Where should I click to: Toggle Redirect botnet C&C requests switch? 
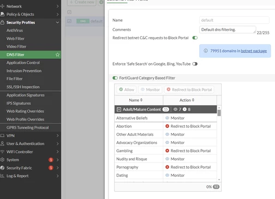coord(195,38)
